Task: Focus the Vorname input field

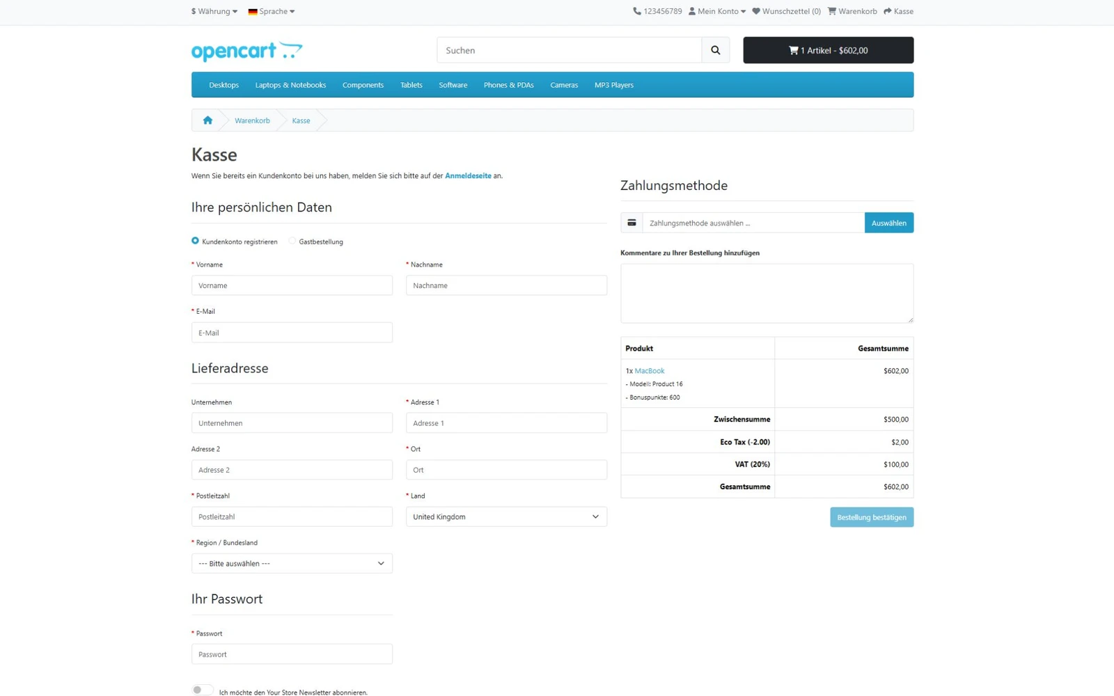Action: 292,285
